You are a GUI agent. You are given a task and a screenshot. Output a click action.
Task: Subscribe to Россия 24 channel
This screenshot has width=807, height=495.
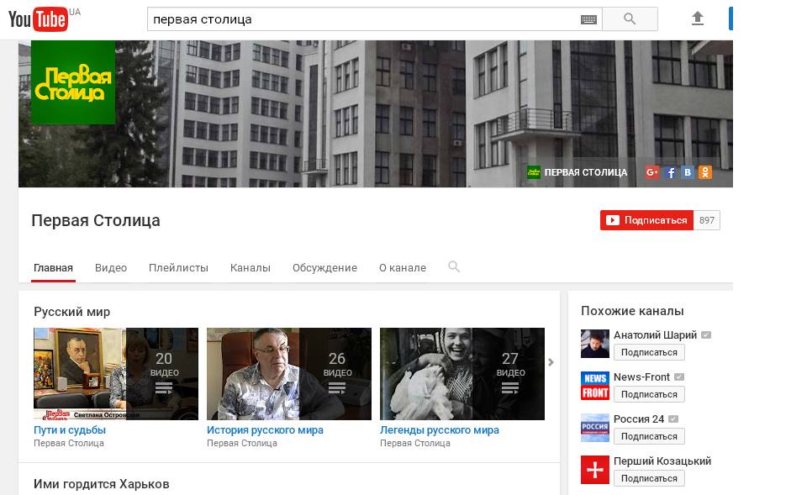(648, 436)
